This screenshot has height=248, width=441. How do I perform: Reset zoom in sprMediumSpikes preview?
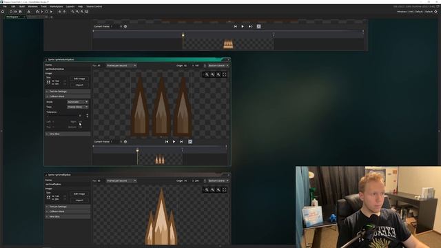click(213, 74)
